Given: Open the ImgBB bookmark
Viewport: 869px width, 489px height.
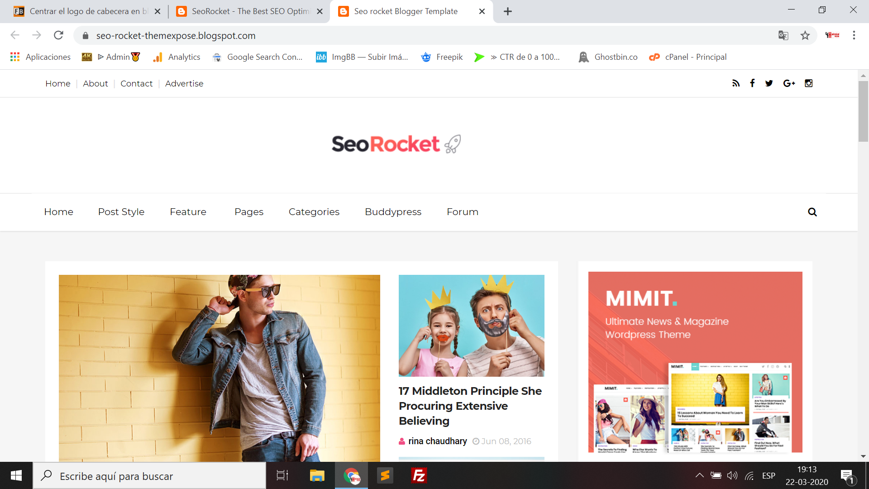Looking at the screenshot, I should click(362, 57).
